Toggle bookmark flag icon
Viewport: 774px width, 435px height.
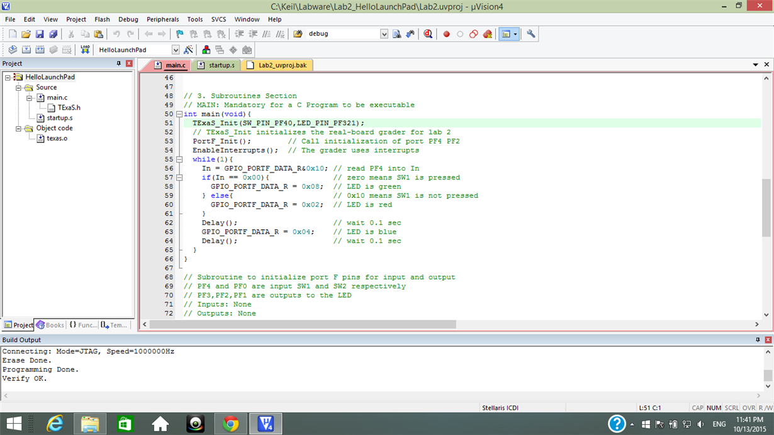179,34
